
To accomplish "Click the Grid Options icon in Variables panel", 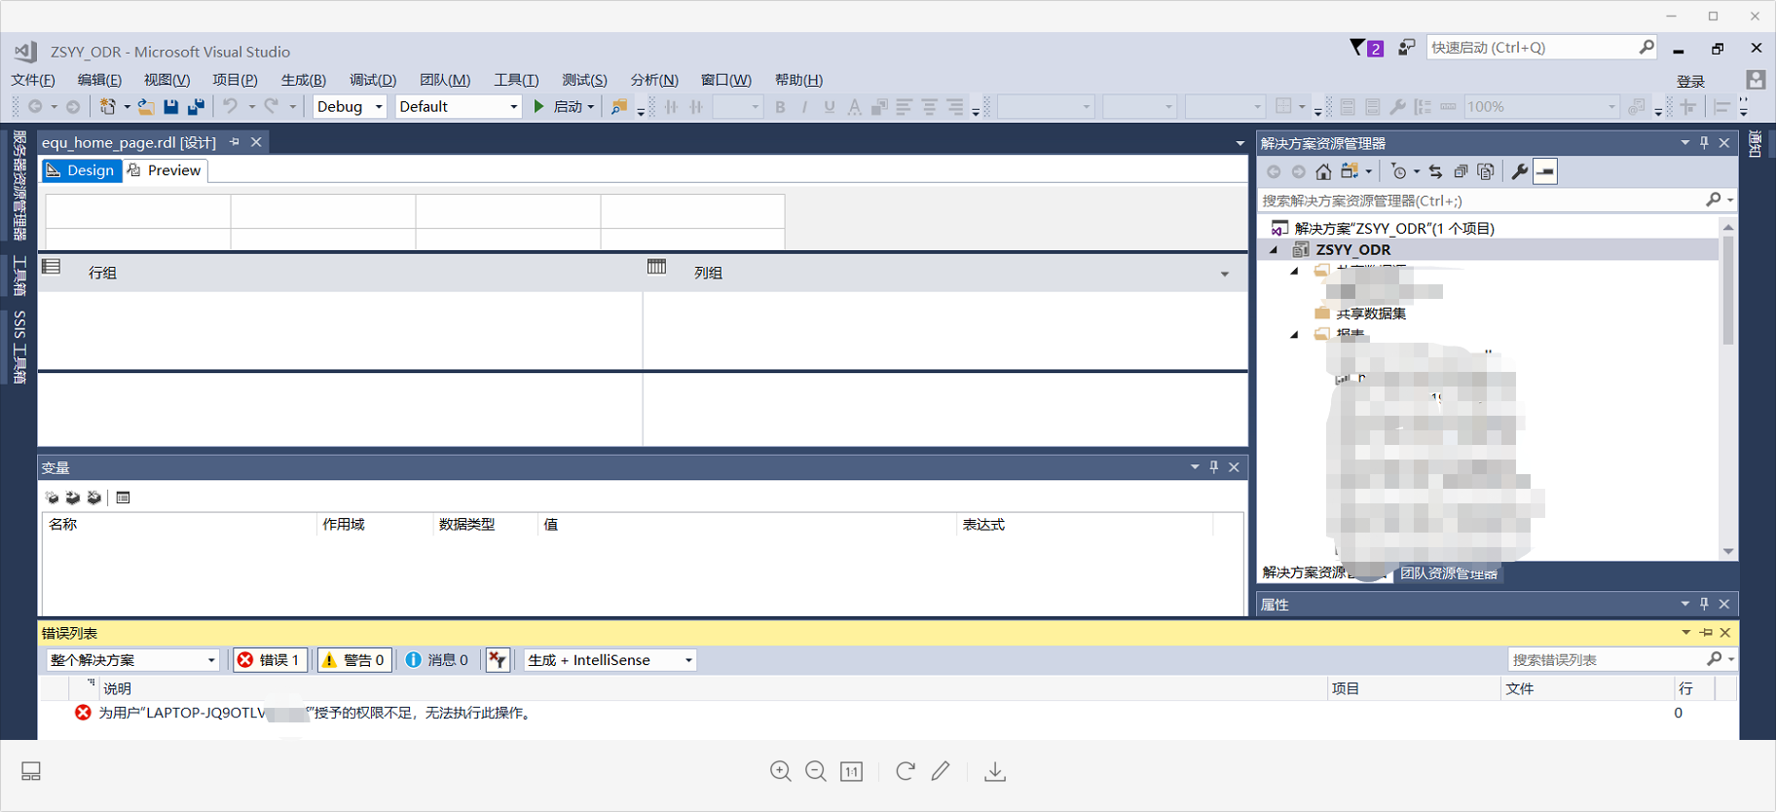I will tap(123, 498).
